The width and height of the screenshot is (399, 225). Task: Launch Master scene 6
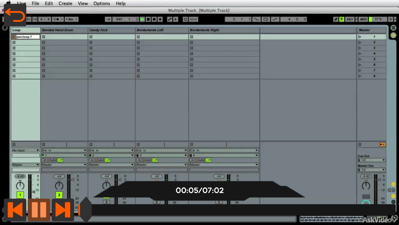click(360, 65)
